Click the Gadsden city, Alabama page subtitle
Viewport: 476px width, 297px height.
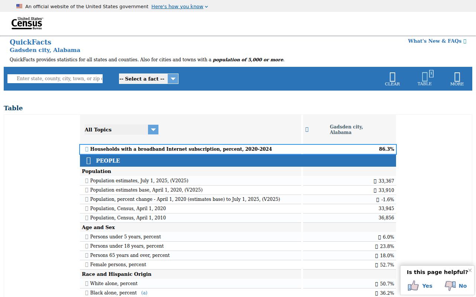pos(45,50)
